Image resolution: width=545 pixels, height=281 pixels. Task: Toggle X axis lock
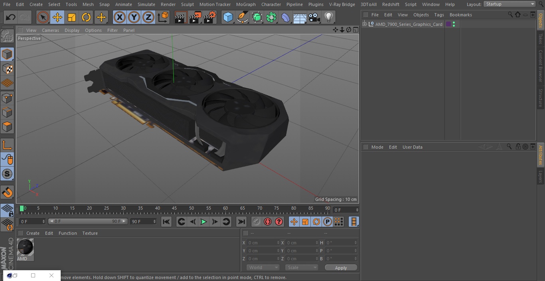pos(119,17)
